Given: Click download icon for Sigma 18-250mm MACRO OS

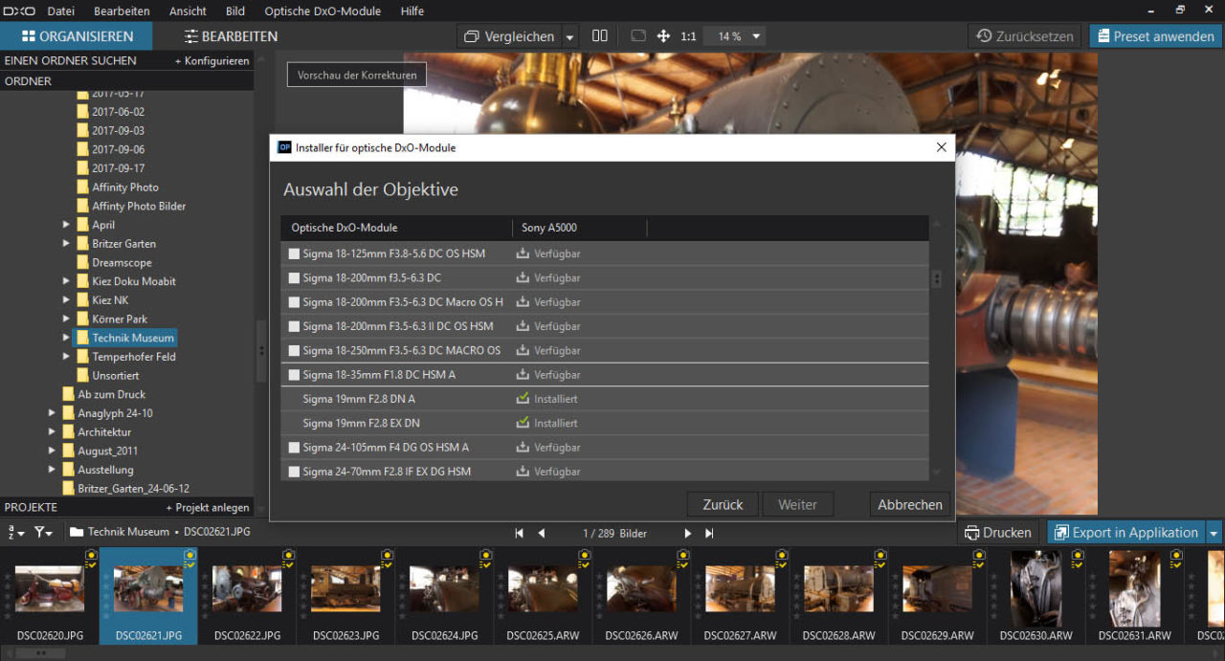Looking at the screenshot, I should click(523, 350).
